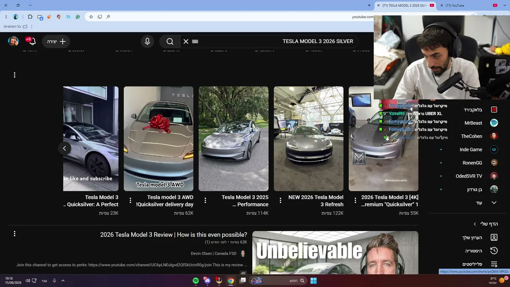The image size is (510, 287).
Task: Click the green Grammarly extension icon
Action: (78, 17)
